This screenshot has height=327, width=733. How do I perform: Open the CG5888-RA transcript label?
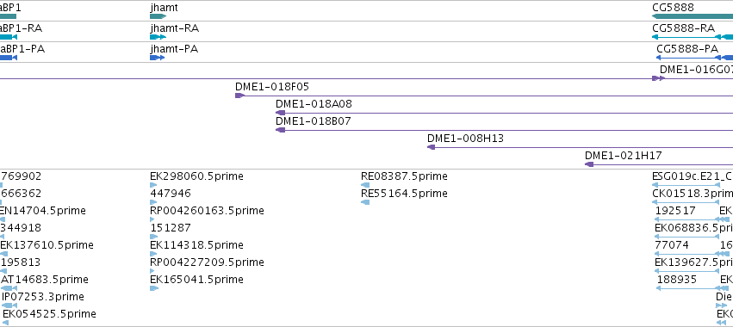pos(683,28)
